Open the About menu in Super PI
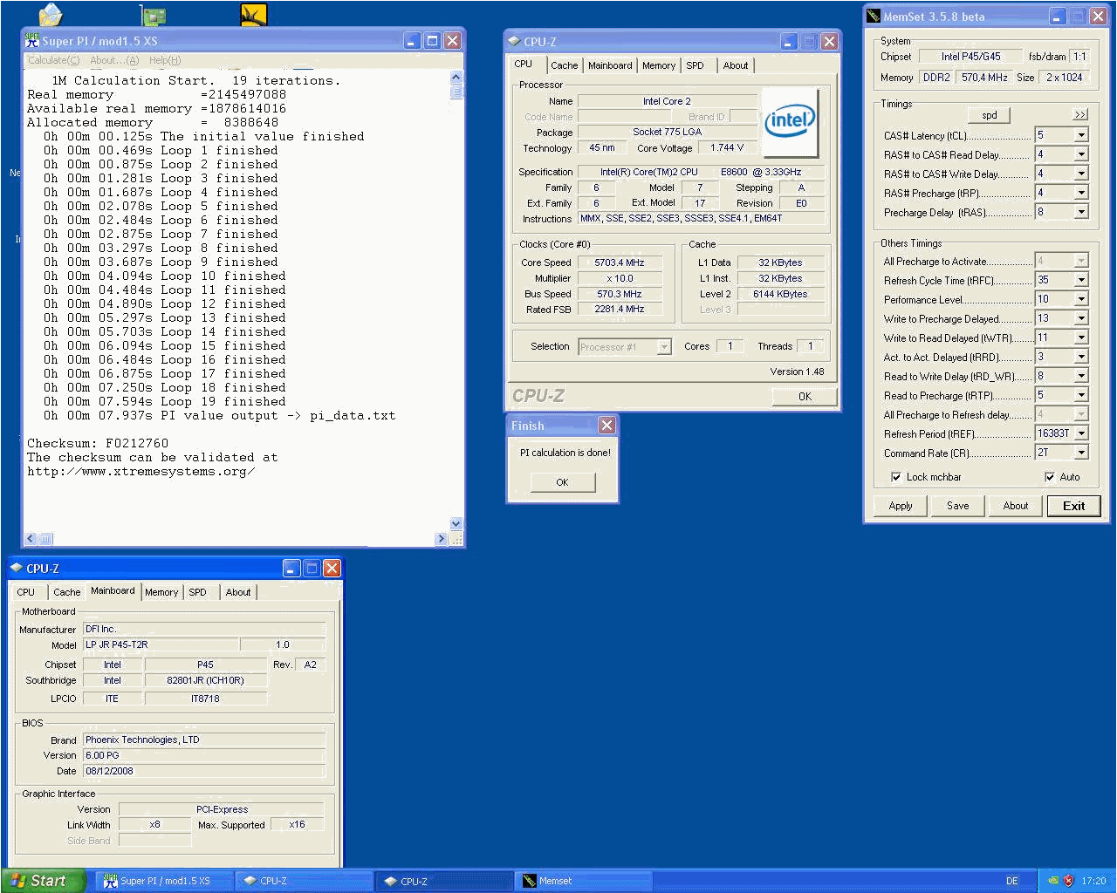The height and width of the screenshot is (893, 1117). point(114,60)
